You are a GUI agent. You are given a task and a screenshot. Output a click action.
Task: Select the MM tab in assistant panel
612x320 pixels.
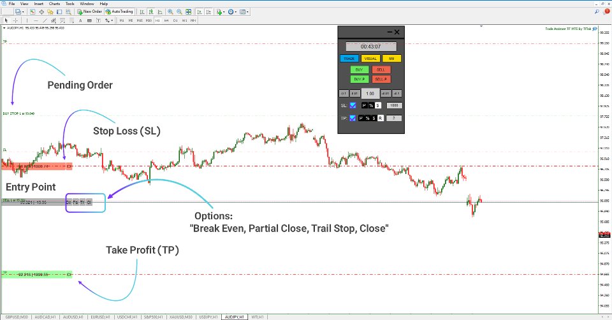pos(391,59)
